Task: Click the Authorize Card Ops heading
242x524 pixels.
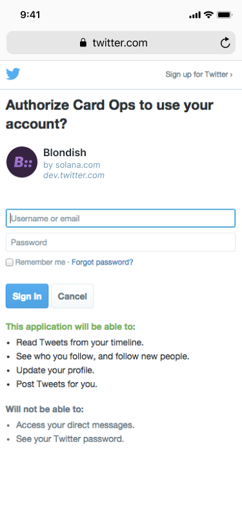Action: (x=109, y=115)
